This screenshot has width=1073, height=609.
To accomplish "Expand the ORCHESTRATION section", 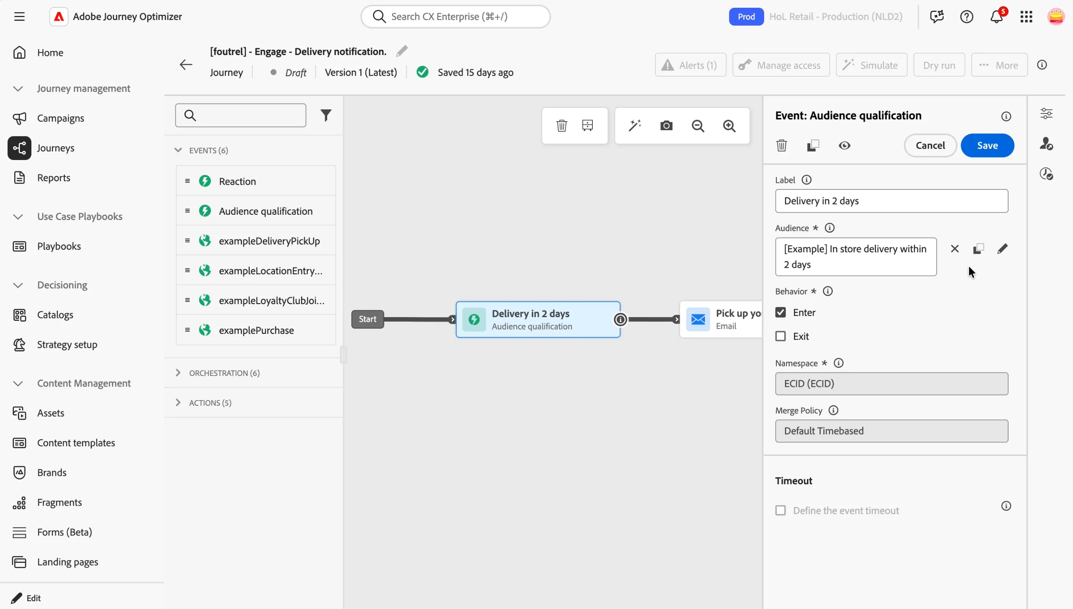I will [178, 373].
